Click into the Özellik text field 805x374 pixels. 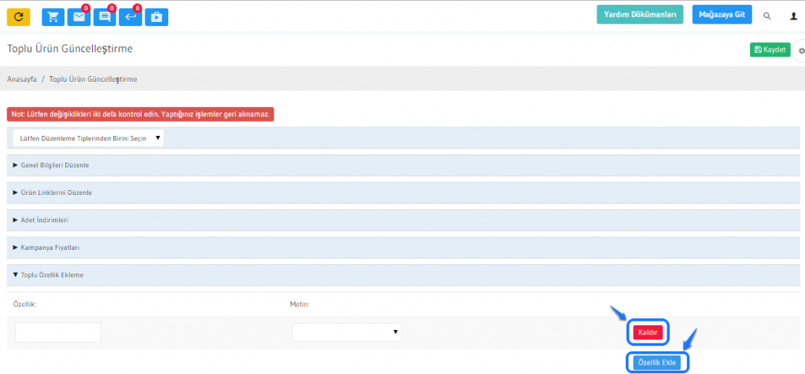[x=58, y=332]
